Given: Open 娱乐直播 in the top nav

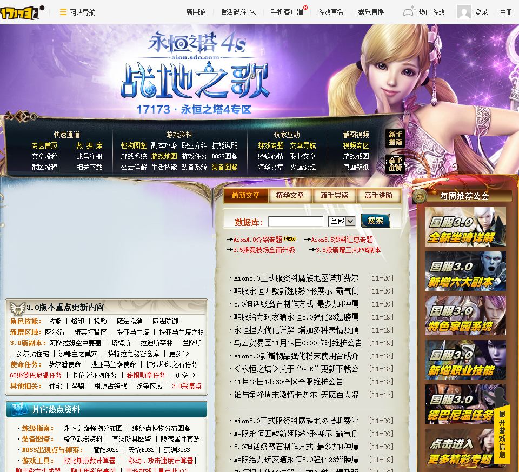Looking at the screenshot, I should point(371,12).
